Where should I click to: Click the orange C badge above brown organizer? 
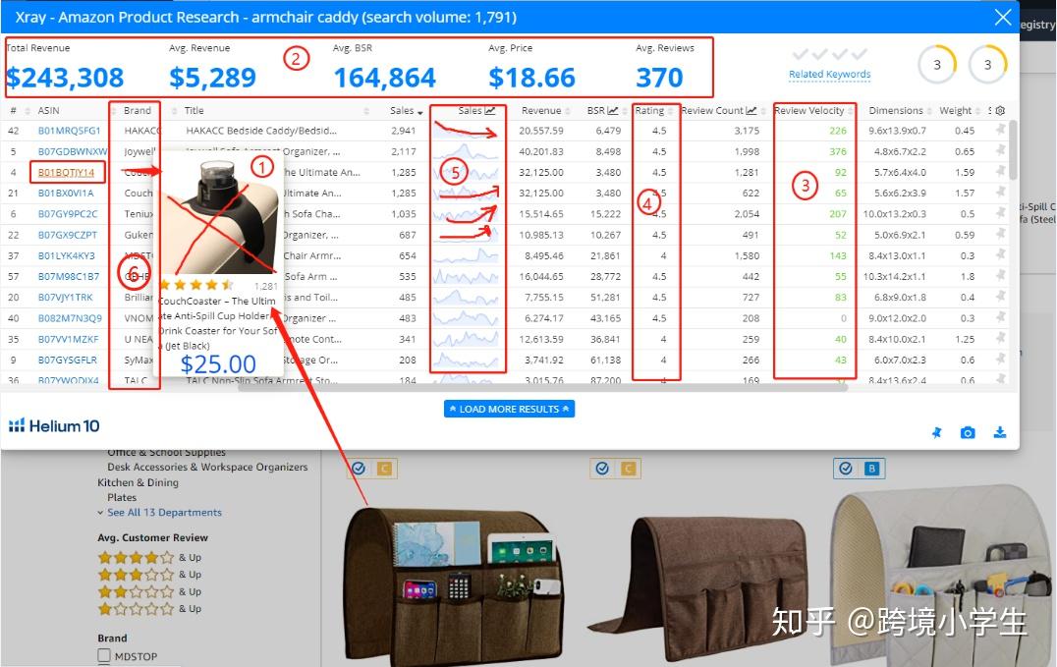(384, 468)
